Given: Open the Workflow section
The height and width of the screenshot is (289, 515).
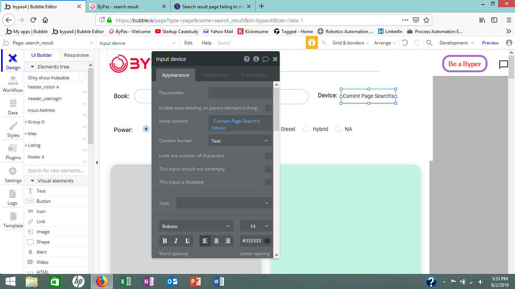Looking at the screenshot, I should (x=13, y=84).
